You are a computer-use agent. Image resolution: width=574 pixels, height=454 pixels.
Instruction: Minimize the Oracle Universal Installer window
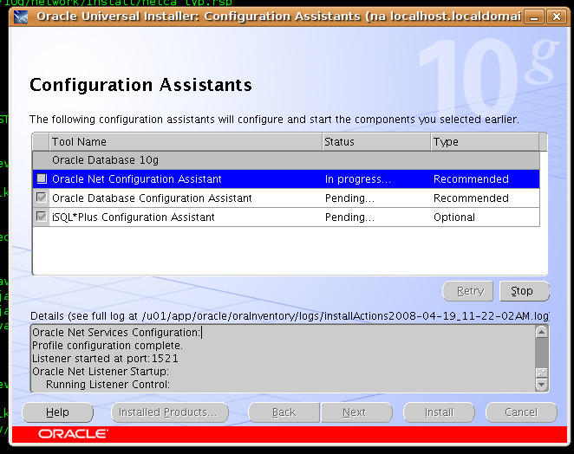coord(534,16)
